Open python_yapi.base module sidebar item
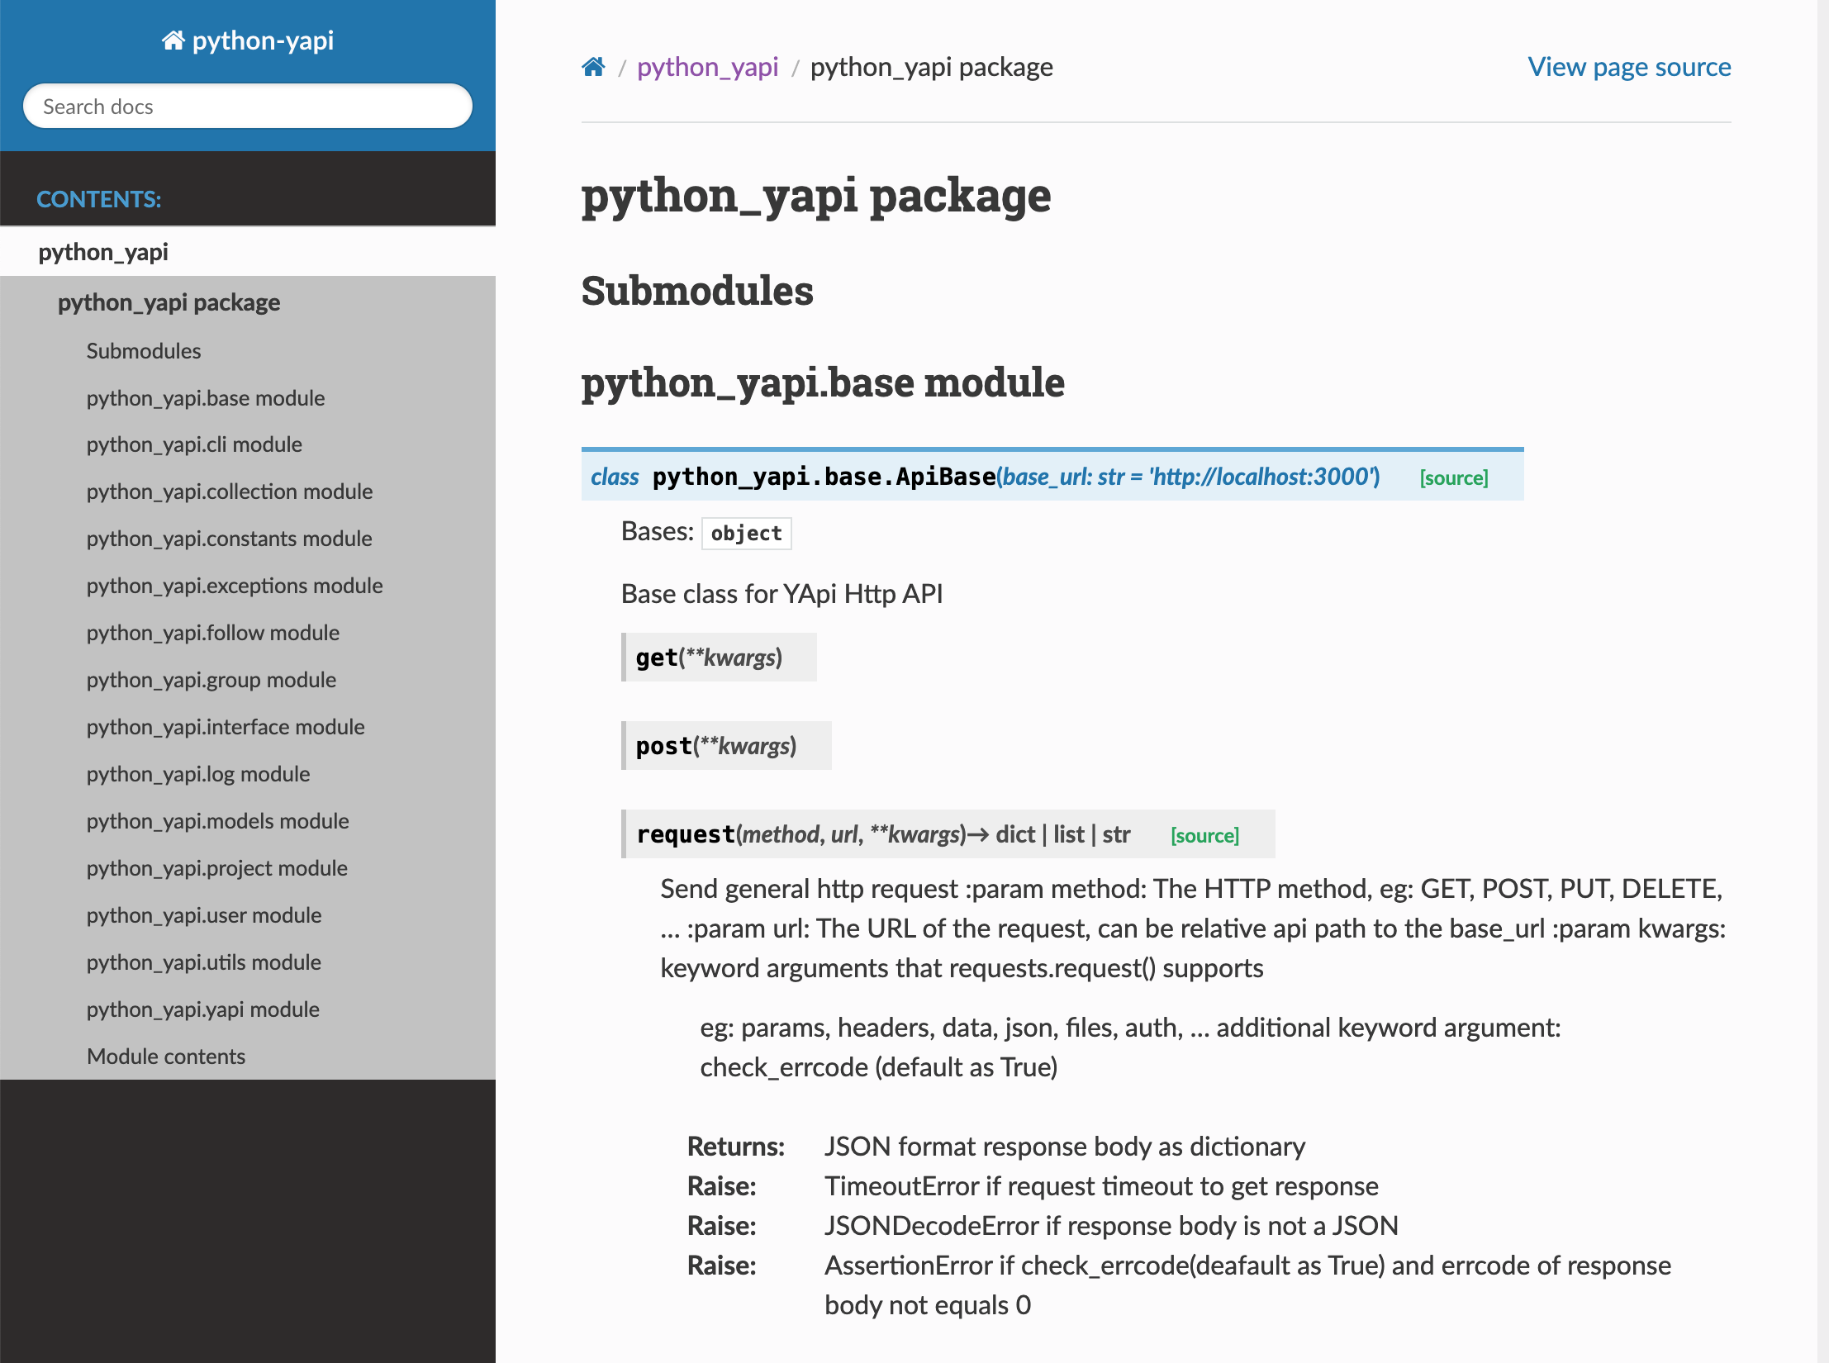 click(206, 398)
